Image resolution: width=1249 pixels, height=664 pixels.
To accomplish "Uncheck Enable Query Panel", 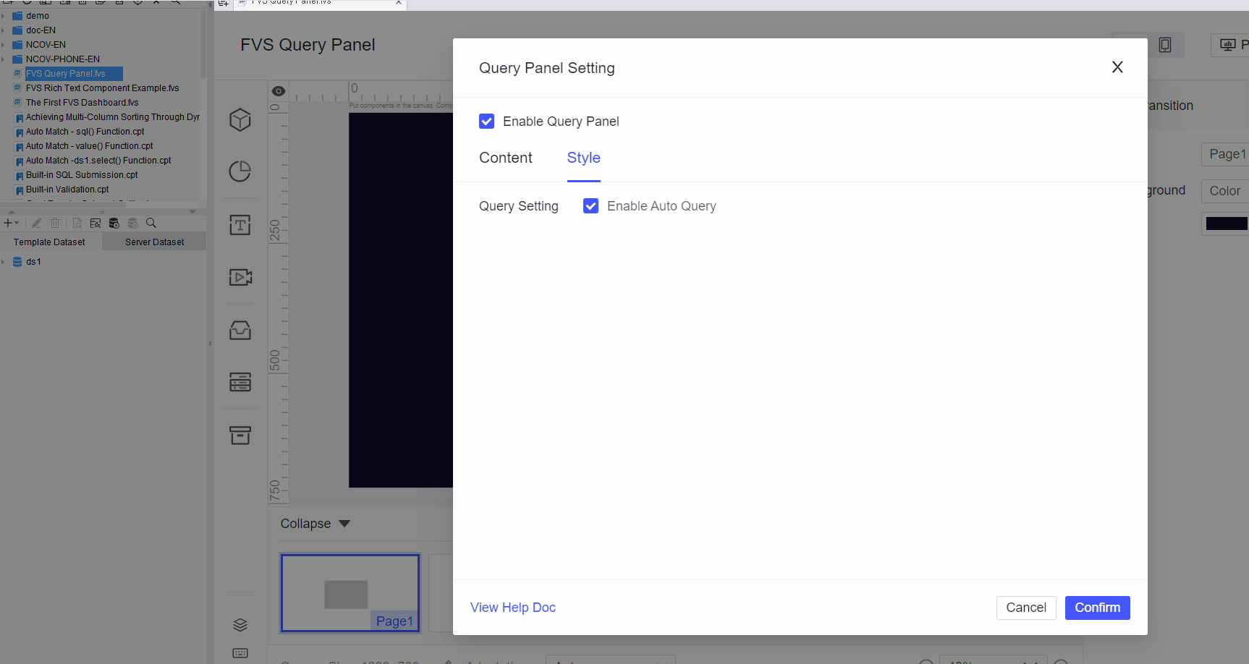I will [486, 121].
